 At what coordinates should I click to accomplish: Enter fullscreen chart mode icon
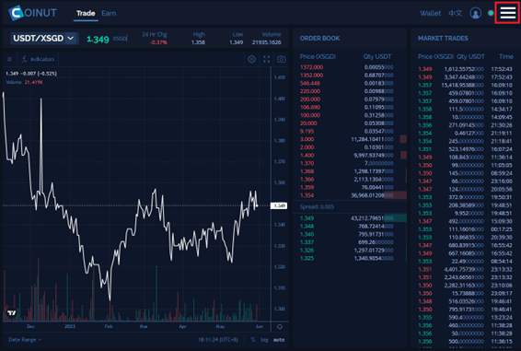coord(266,59)
